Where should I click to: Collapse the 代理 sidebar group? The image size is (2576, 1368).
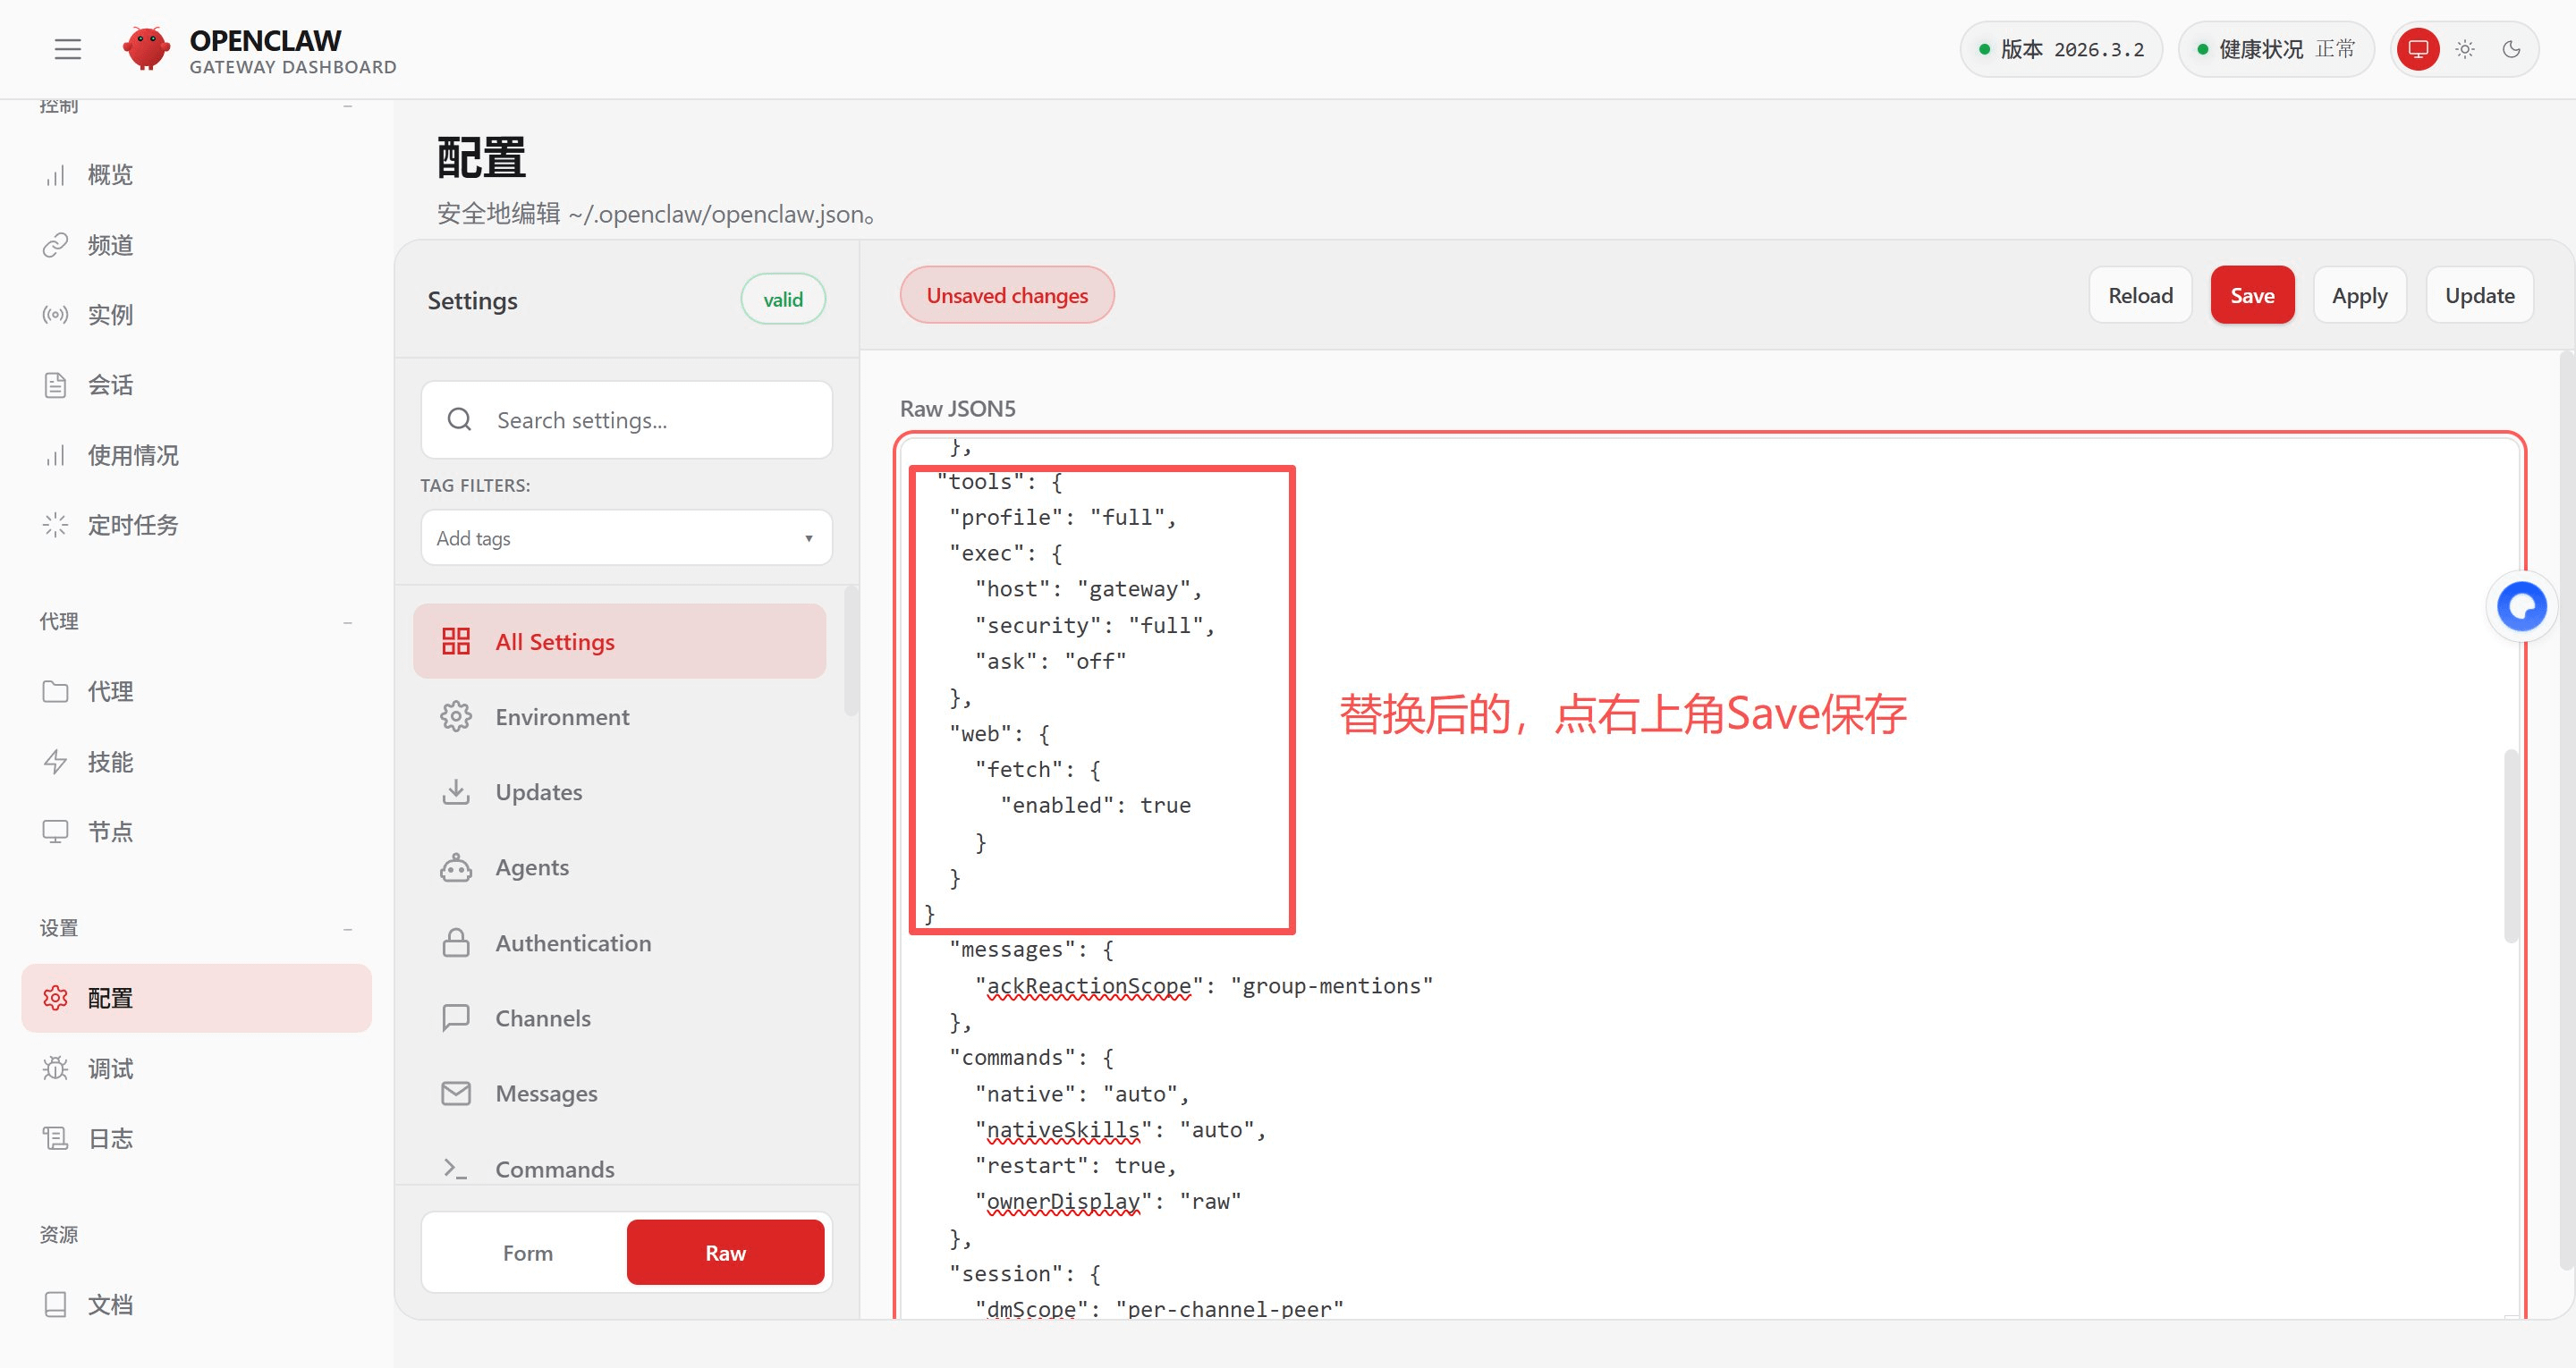(347, 622)
